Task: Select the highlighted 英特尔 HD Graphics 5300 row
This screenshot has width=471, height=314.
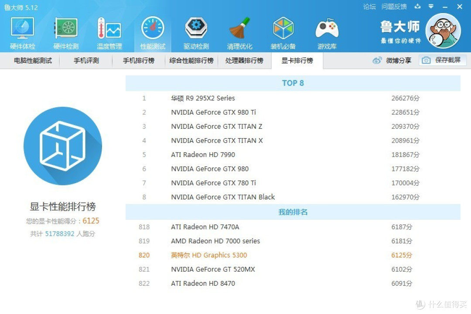Action: pos(293,255)
